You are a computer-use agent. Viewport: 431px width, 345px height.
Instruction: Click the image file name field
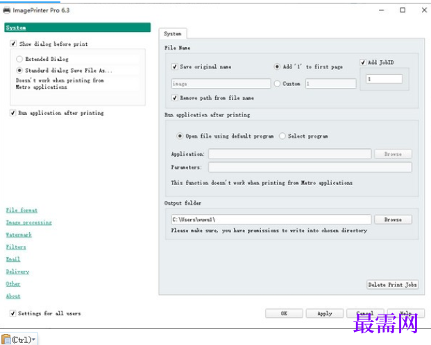tap(221, 84)
